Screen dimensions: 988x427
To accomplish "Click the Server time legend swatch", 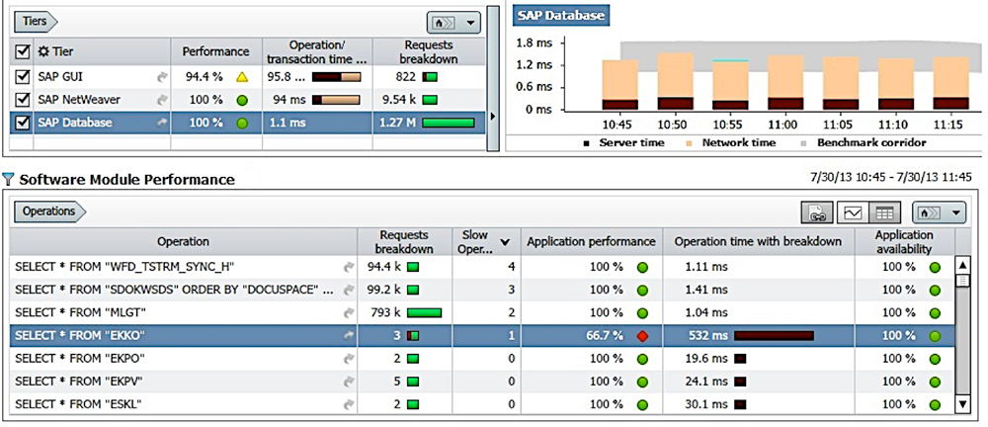I will coord(585,143).
